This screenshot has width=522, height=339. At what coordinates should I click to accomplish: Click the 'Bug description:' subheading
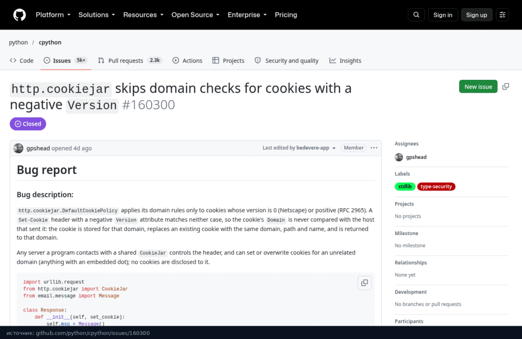[45, 194]
